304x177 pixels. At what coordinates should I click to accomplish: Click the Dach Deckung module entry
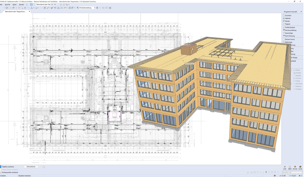(x=290, y=36)
